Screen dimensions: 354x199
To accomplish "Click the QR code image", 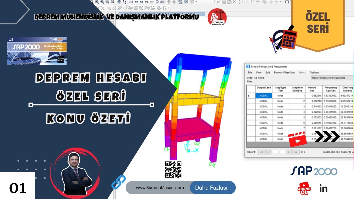I will (173, 169).
